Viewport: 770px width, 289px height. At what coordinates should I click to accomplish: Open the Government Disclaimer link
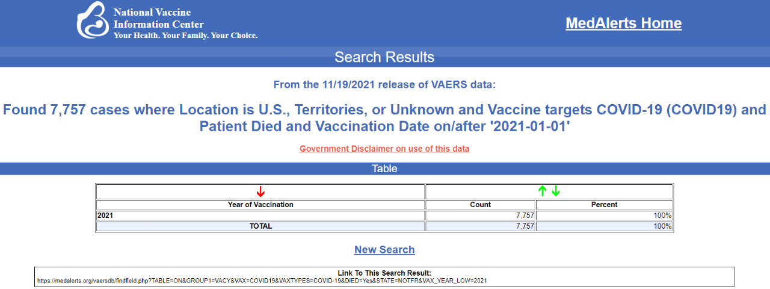[384, 149]
